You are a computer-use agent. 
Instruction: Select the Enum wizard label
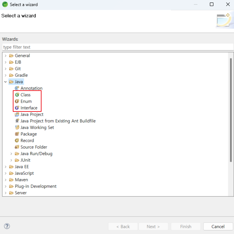(26, 101)
